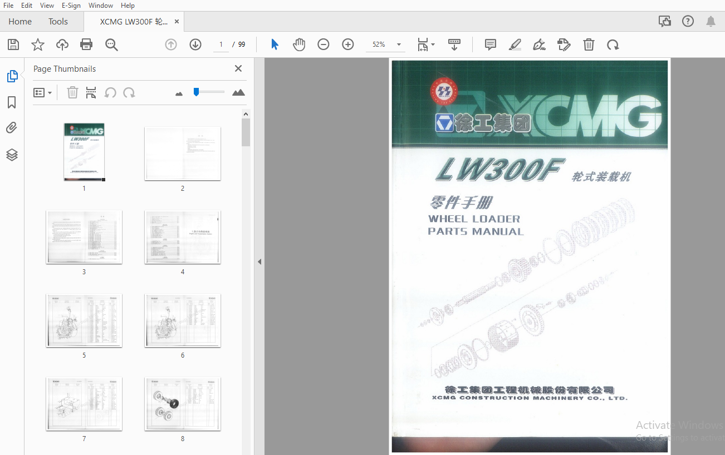Select the highlight text tool
Image resolution: width=725 pixels, height=455 pixels.
tap(515, 44)
